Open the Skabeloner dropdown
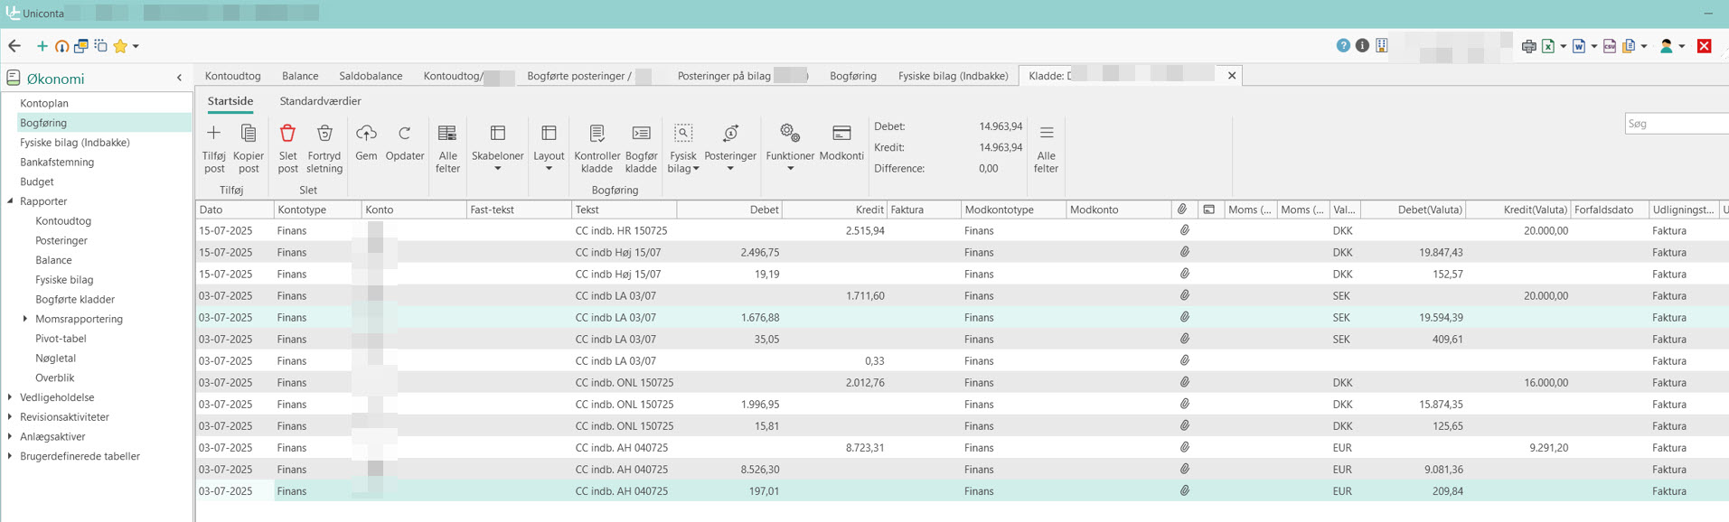The image size is (1729, 522). [x=497, y=149]
